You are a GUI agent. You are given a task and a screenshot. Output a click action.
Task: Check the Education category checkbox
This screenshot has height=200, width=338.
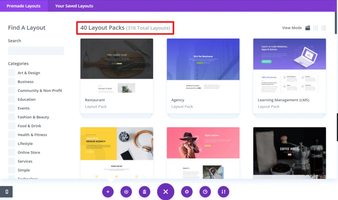pyautogui.click(x=12, y=99)
